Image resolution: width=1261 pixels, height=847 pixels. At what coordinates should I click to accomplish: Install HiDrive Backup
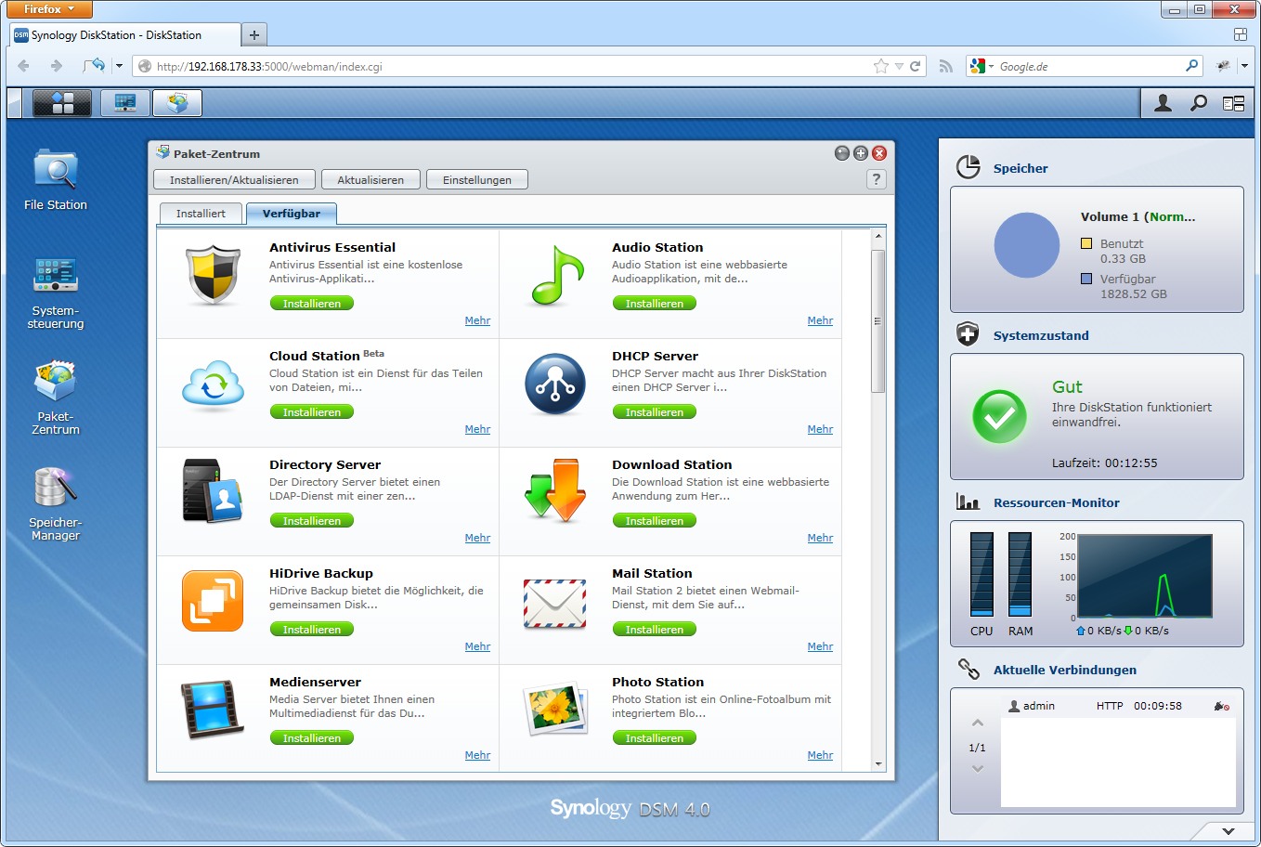click(312, 630)
